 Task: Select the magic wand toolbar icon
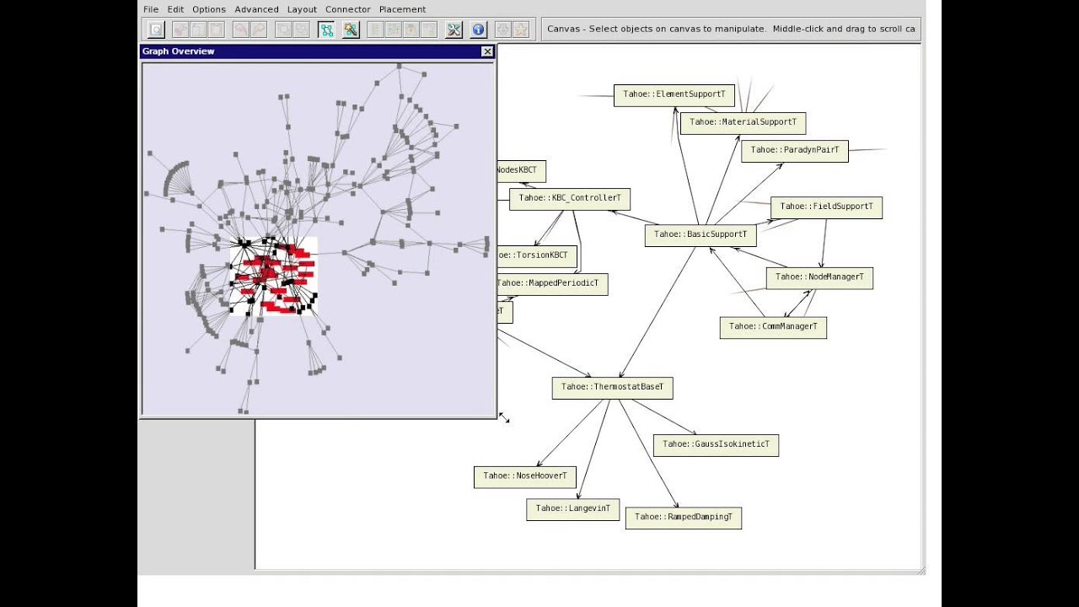tap(351, 30)
